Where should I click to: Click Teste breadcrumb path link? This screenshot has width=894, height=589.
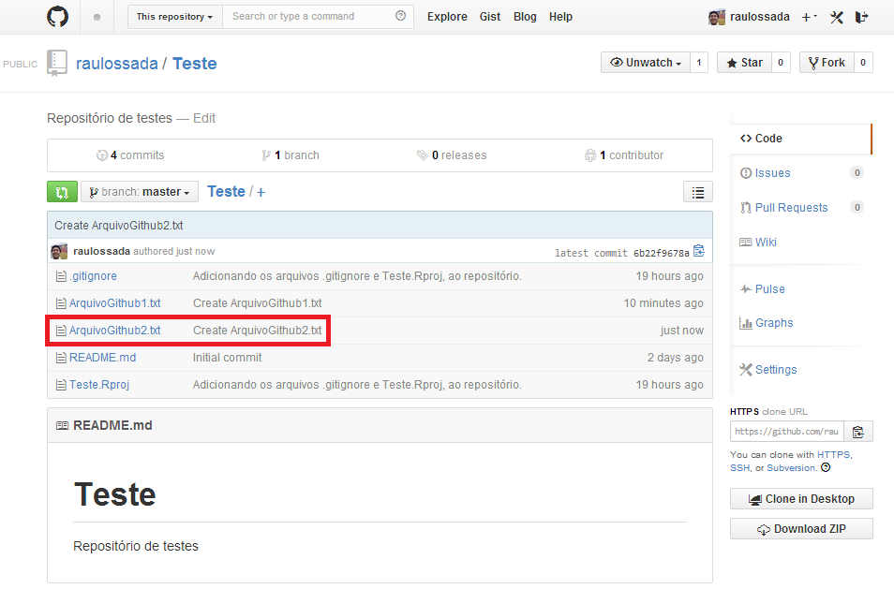tap(226, 191)
